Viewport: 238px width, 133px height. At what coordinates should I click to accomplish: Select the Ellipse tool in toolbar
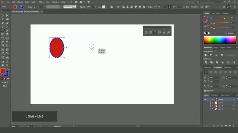(x=3, y=30)
